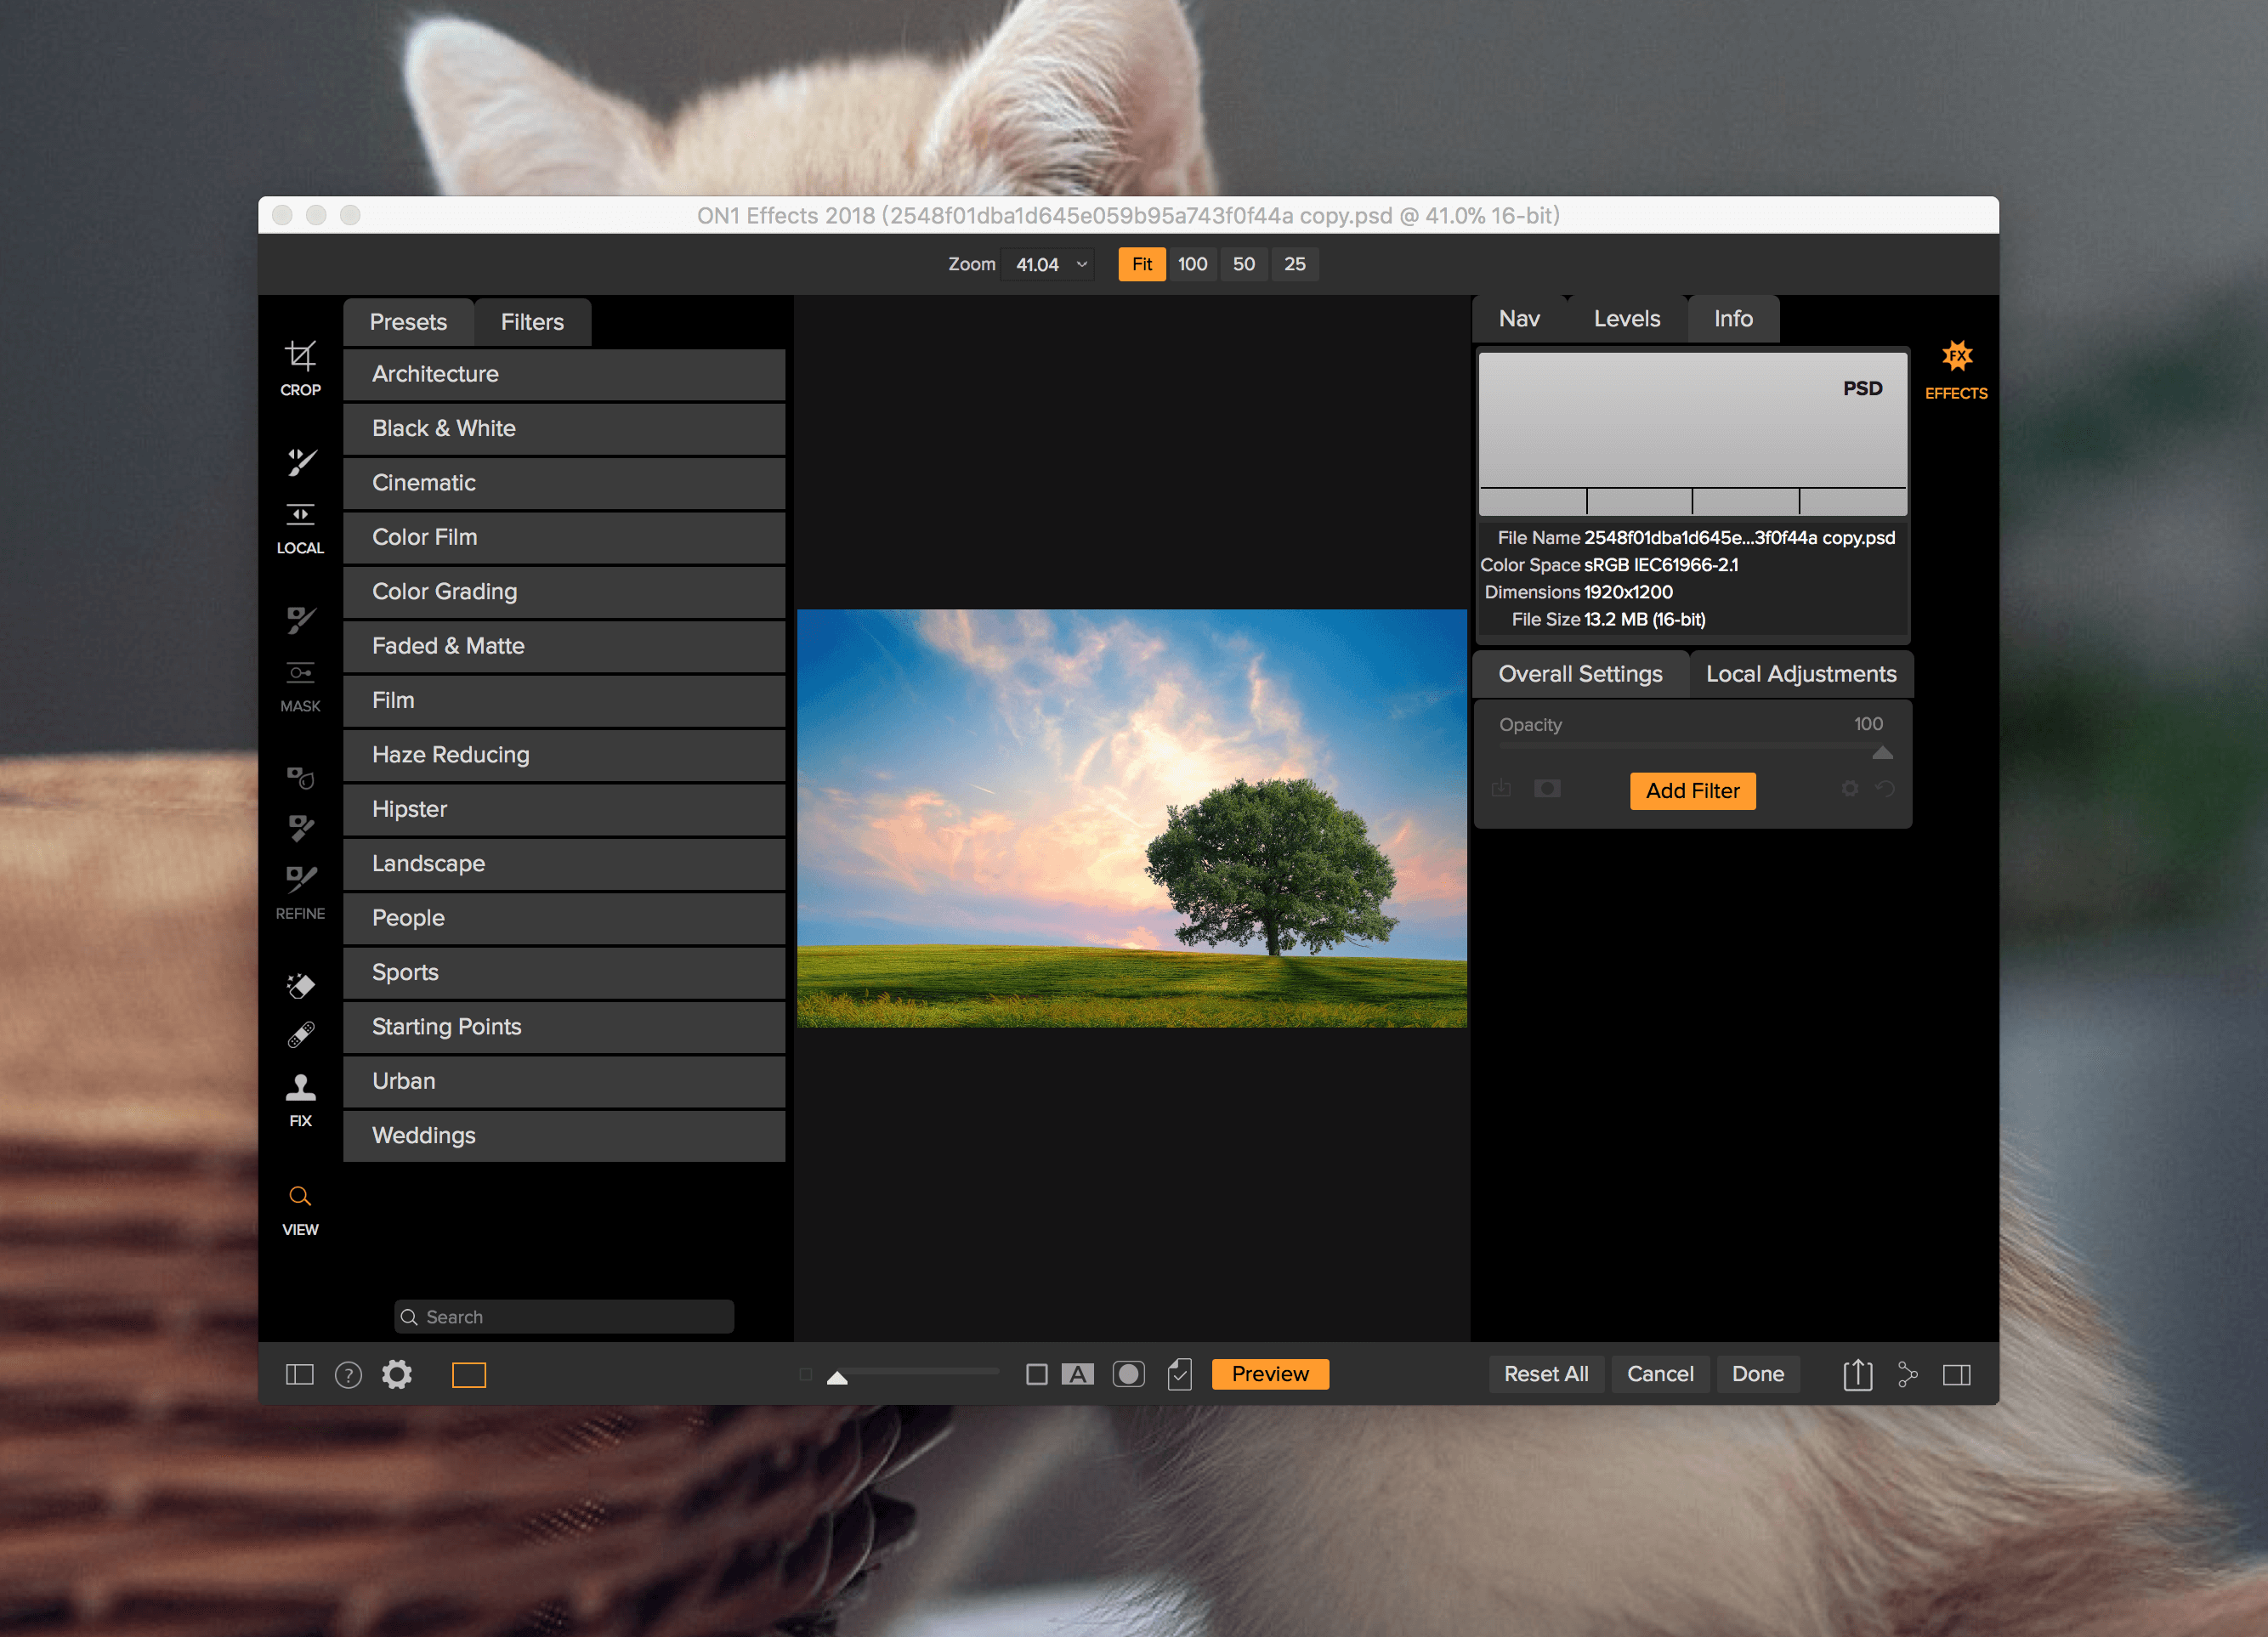Select the Refine Brush above REFINE label
Image resolution: width=2268 pixels, height=1637 pixels.
(301, 879)
